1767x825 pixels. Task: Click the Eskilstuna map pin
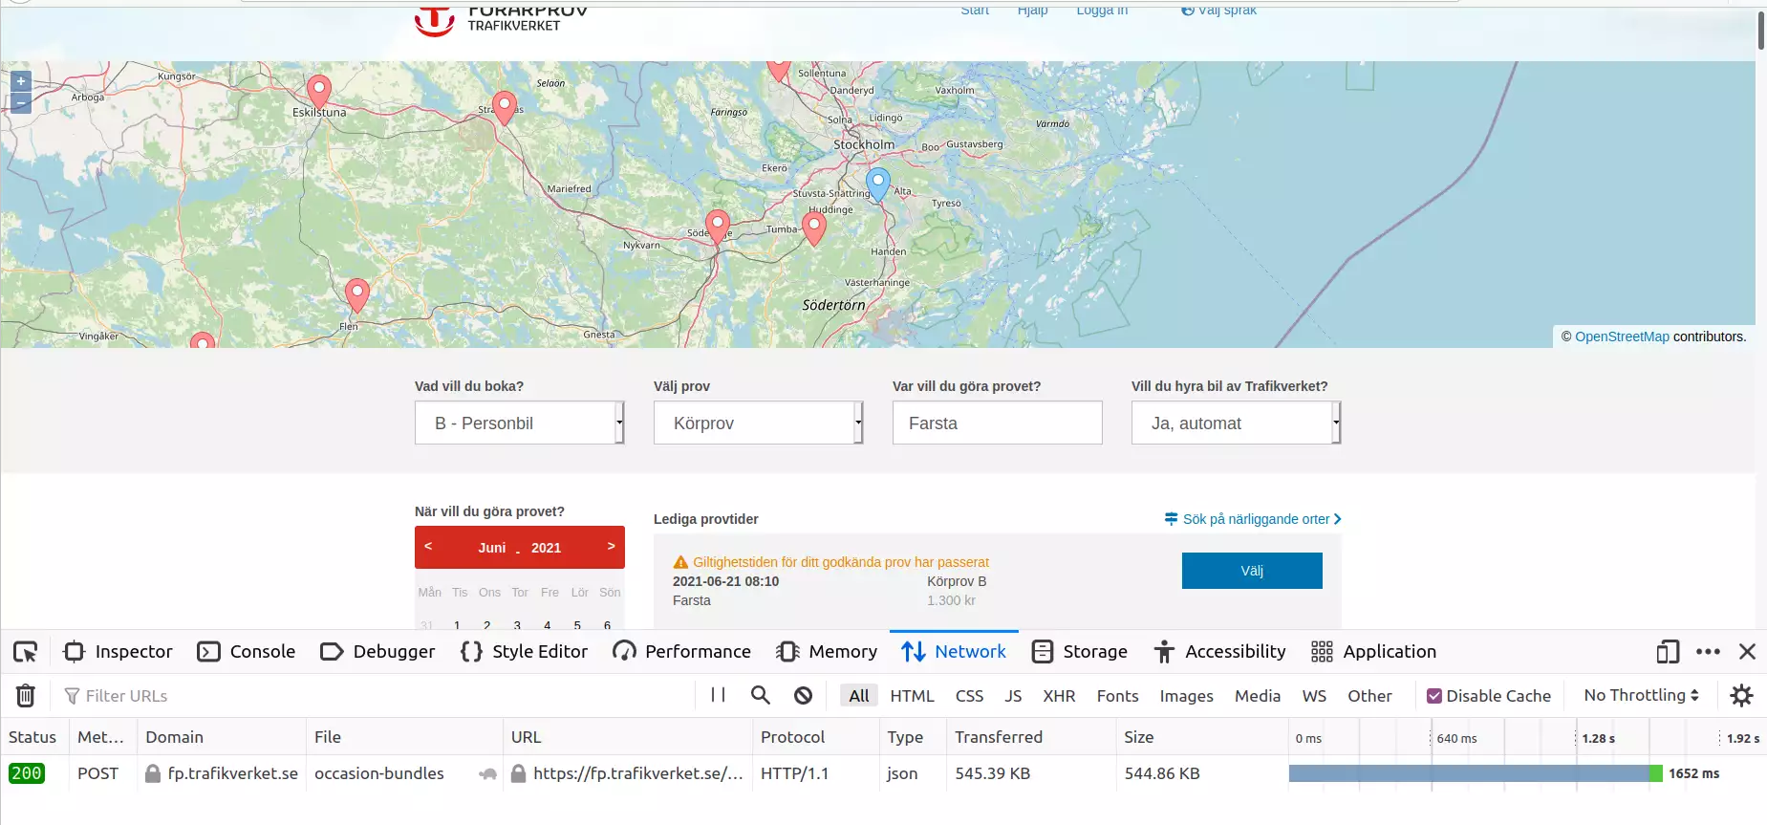point(319,92)
